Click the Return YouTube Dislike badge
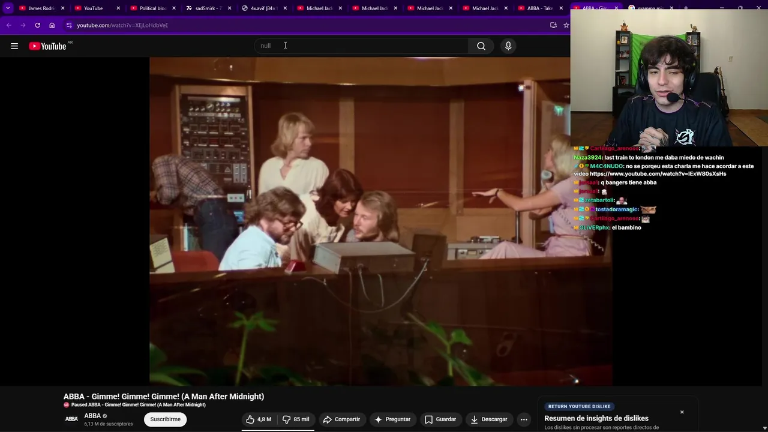The image size is (768, 432). 579,406
